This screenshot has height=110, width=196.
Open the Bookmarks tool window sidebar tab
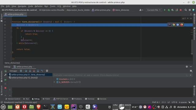point(2,76)
